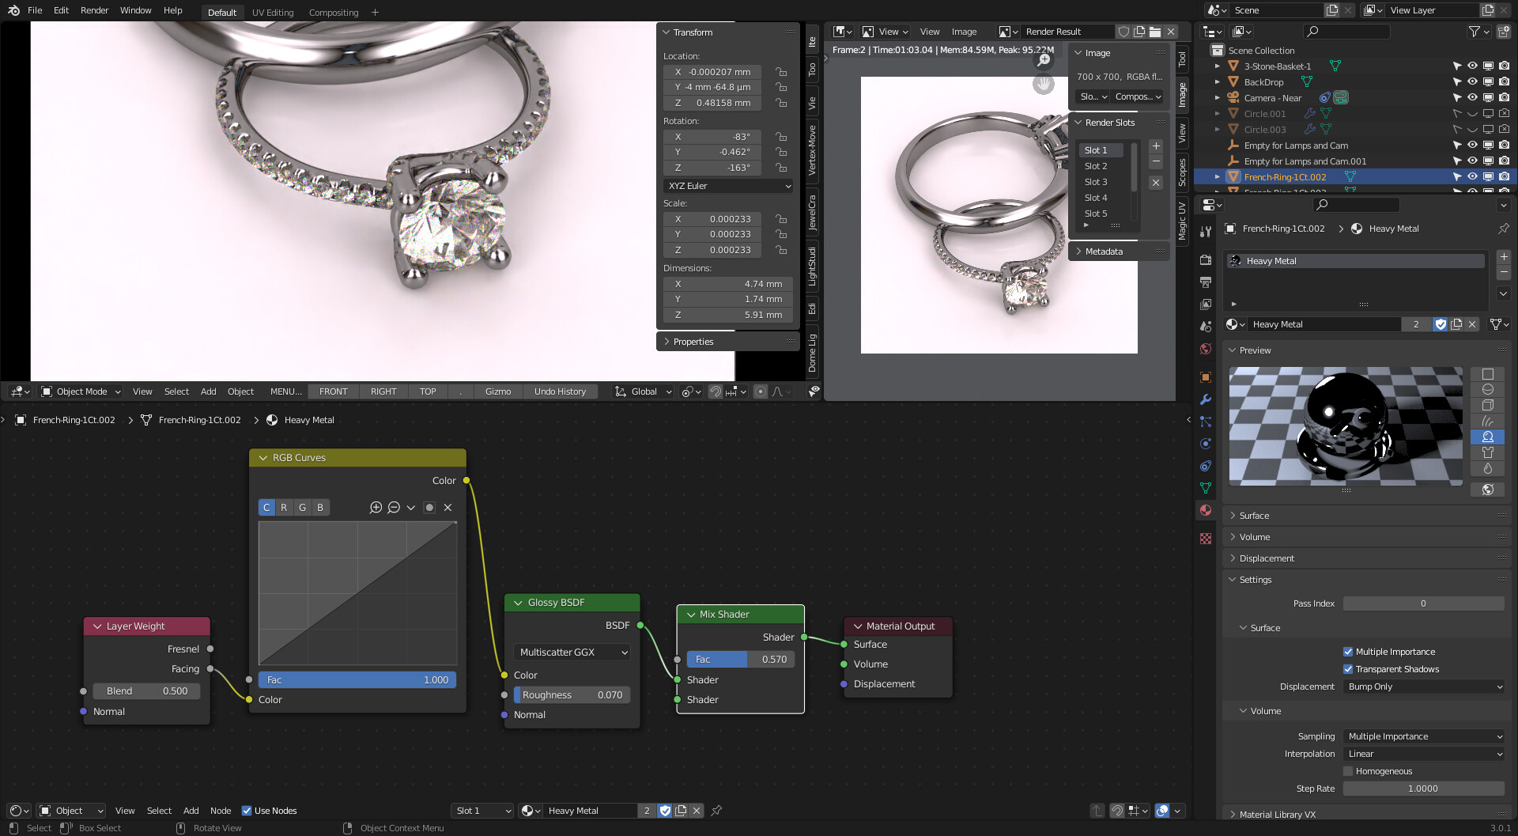Screen dimensions: 1518x836
Task: Pin the Heavy Metal material datablock
Action: click(x=1503, y=229)
